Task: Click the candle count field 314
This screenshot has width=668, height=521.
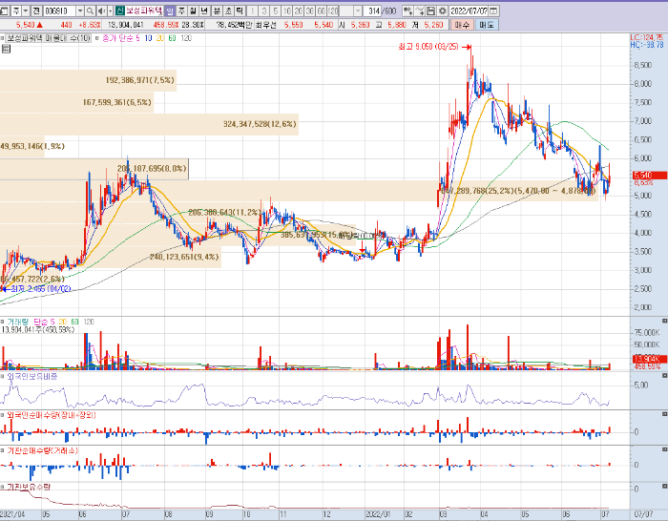Action: [372, 10]
